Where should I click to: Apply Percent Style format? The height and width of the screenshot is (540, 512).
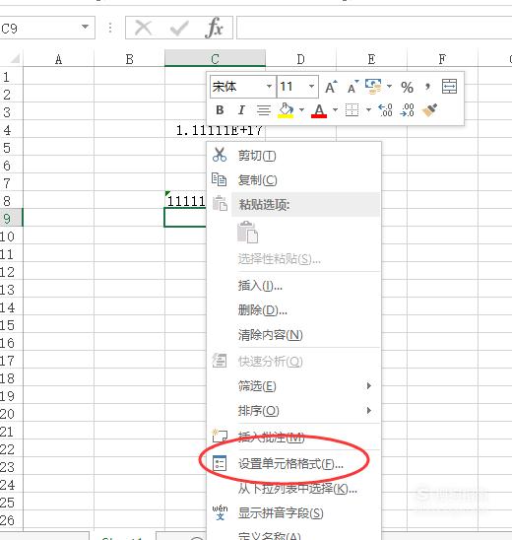tap(407, 87)
